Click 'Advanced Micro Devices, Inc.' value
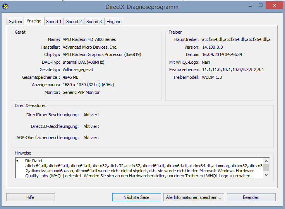Viewport: 285px width, 209px height. coord(90,47)
